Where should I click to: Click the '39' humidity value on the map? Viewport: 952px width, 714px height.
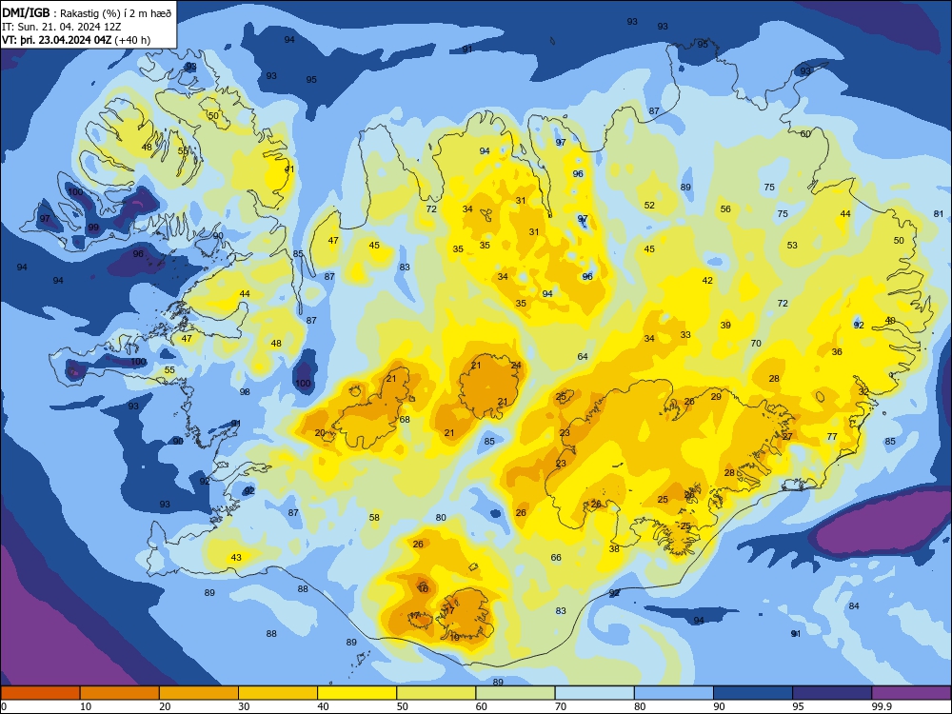[x=725, y=326]
